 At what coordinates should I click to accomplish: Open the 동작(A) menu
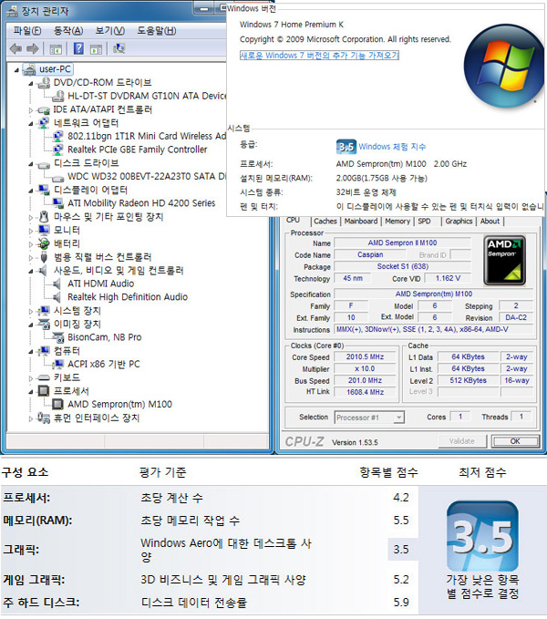tap(68, 30)
